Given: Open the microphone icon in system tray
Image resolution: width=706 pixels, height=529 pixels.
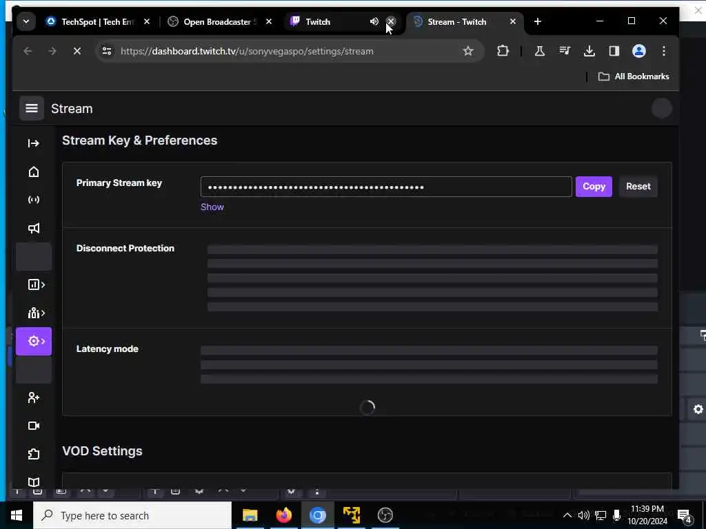Looking at the screenshot, I should coord(617,515).
